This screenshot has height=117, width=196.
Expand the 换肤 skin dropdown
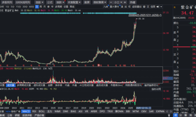point(60,2)
